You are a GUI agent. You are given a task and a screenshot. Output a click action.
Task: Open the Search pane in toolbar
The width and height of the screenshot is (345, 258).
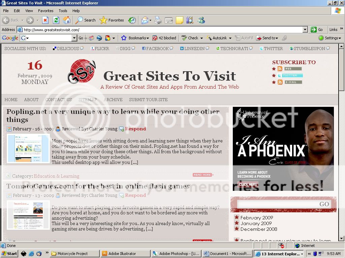[x=85, y=20]
